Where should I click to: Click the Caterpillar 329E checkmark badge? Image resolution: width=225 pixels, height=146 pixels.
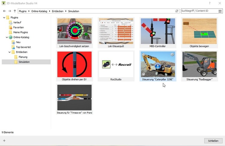143,74
